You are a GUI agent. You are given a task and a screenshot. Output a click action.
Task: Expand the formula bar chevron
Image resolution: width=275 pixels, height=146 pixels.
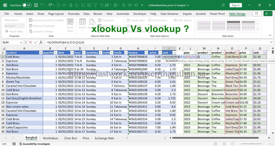tap(271, 42)
